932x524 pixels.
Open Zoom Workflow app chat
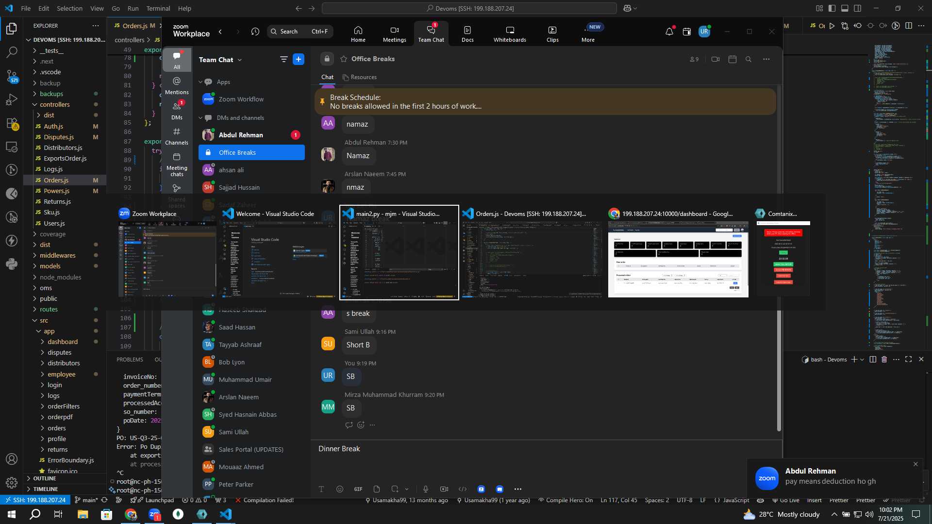point(251,99)
